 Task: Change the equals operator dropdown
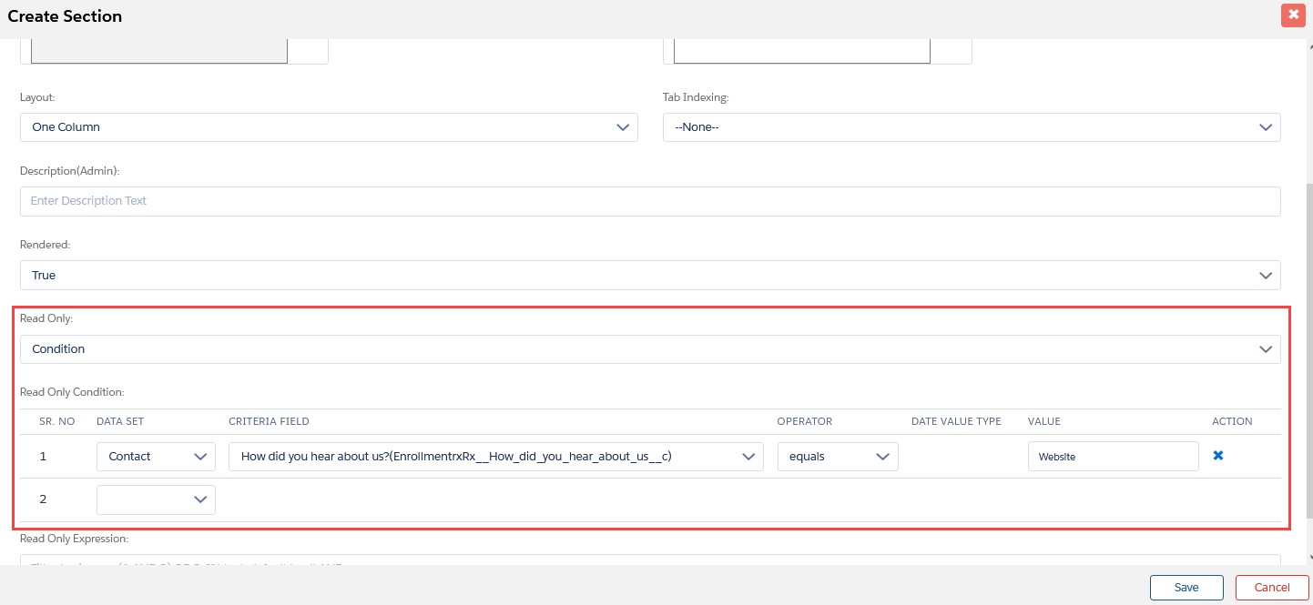(837, 457)
